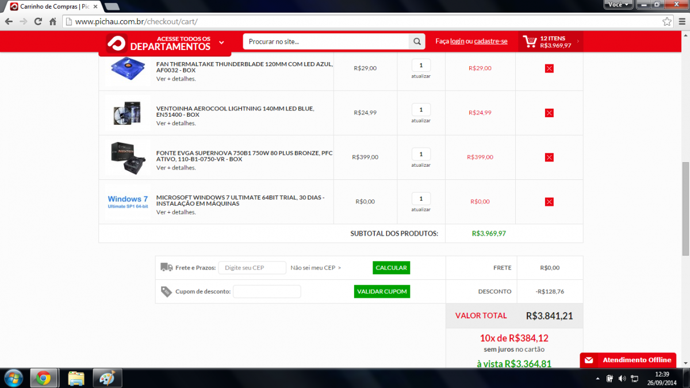Ver + detalhes for Thermaltake fan
The image size is (690, 388).
pos(176,79)
